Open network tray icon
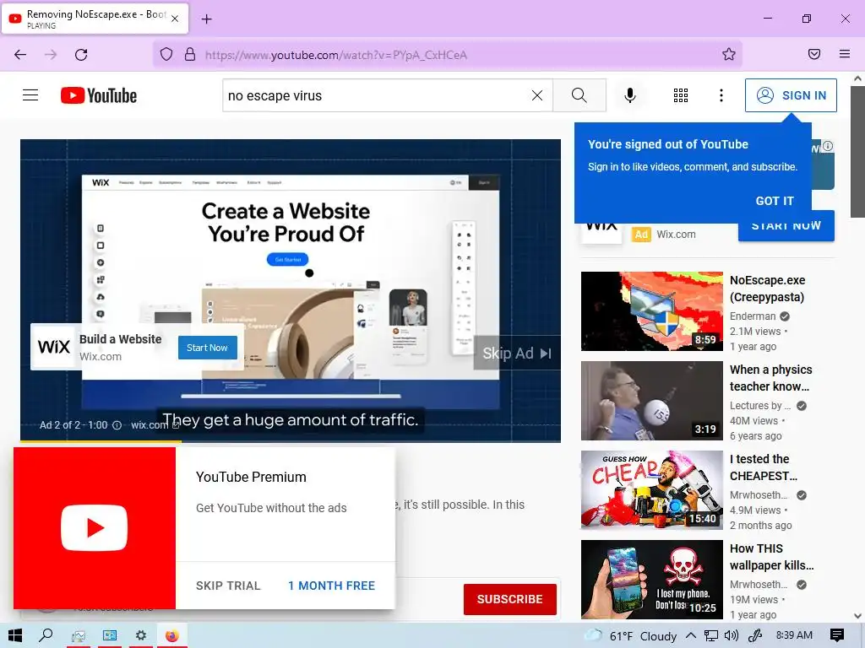Screen dimensions: 865x648 tap(711, 636)
